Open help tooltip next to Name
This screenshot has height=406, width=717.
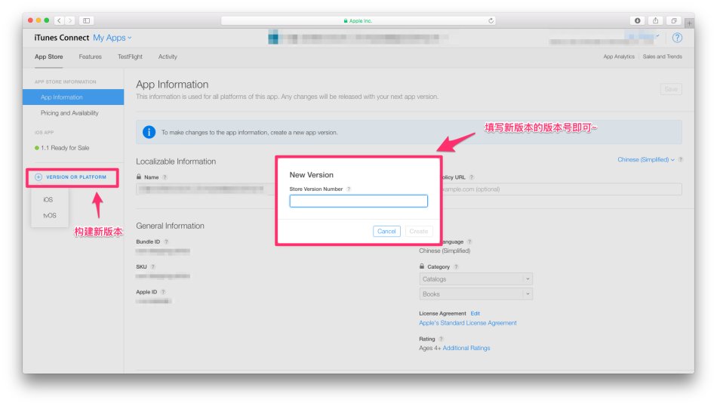pos(165,177)
